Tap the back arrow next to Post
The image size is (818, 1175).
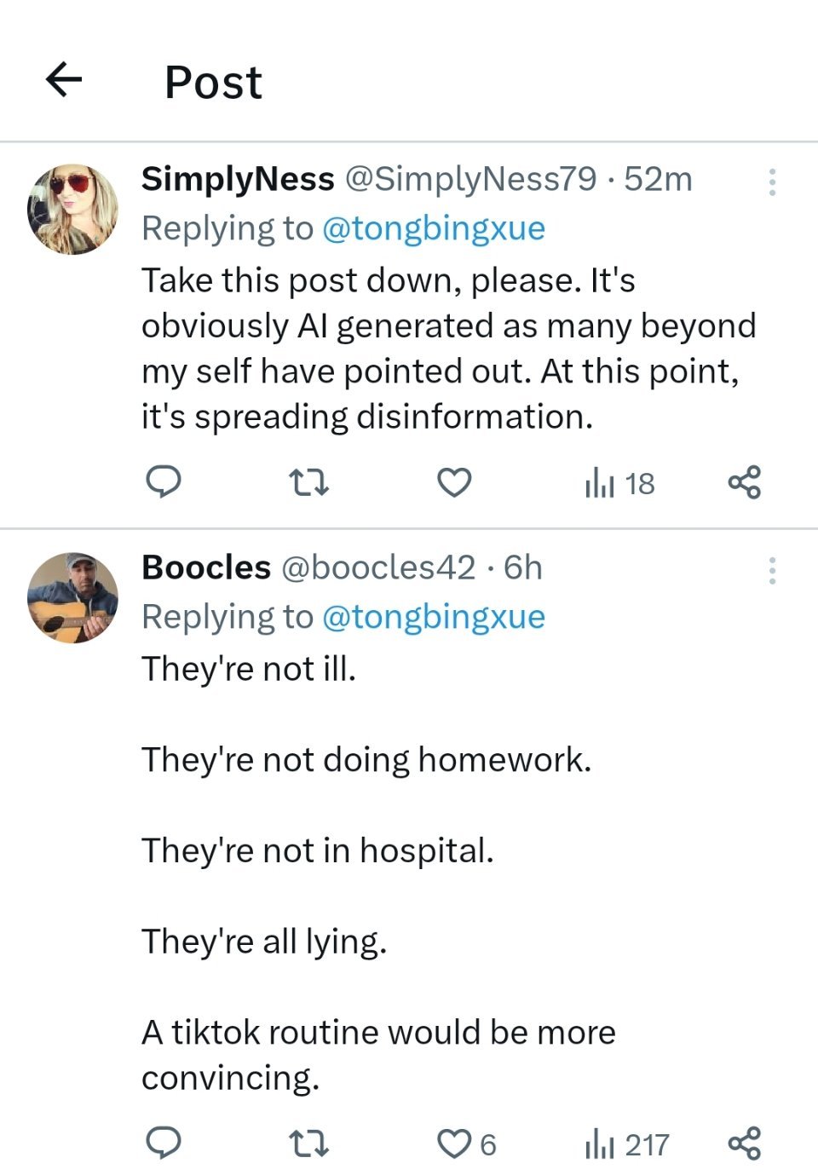(64, 80)
